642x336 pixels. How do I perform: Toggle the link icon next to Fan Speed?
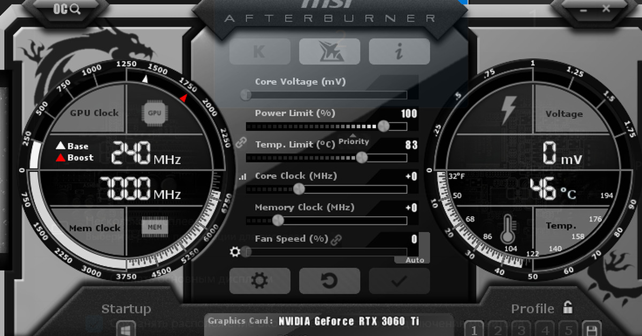click(x=337, y=240)
